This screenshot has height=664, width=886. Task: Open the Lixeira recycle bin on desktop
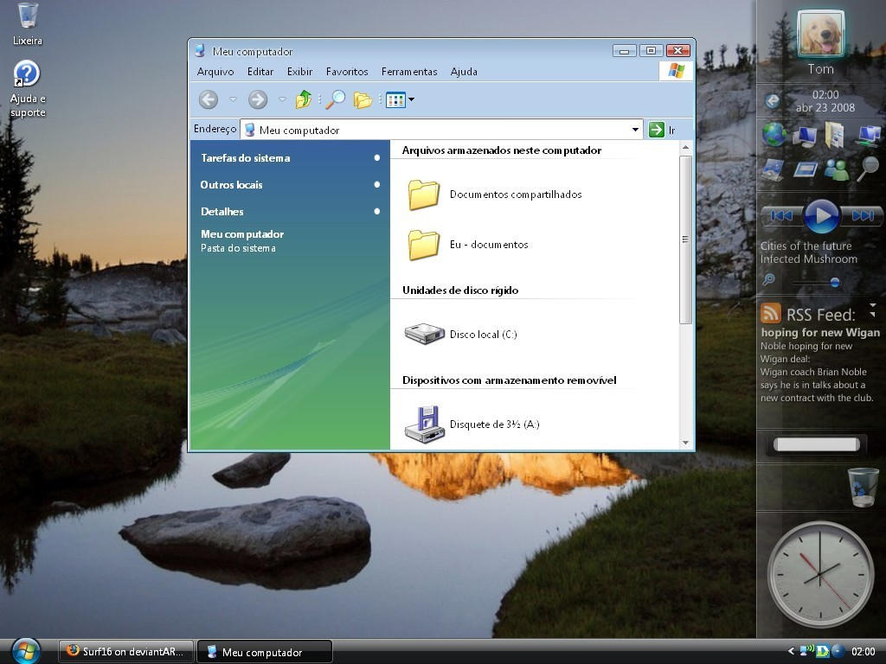point(27,23)
